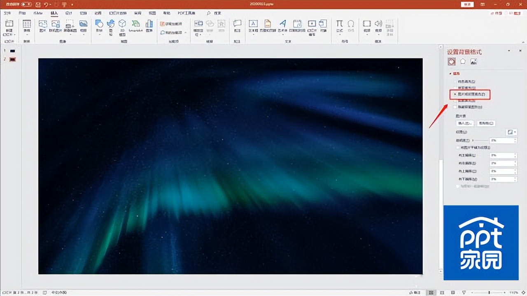Click the Share button
Image resolution: width=527 pixels, height=296 pixels.
click(x=496, y=13)
